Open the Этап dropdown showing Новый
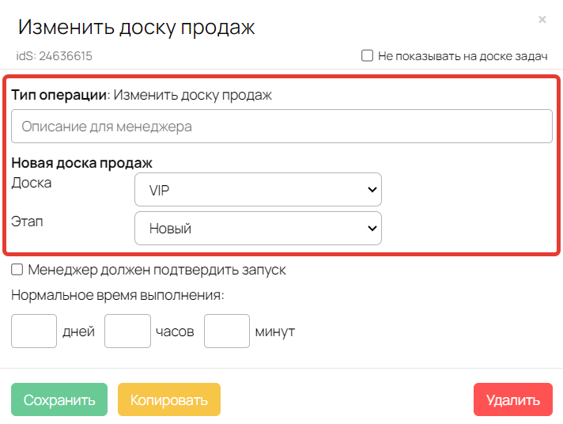563x424 pixels. point(258,228)
